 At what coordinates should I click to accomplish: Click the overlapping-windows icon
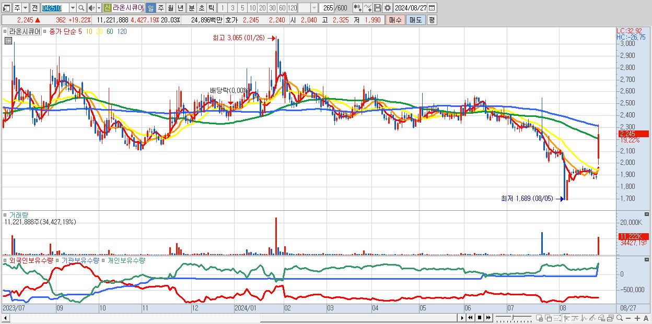(548, 318)
